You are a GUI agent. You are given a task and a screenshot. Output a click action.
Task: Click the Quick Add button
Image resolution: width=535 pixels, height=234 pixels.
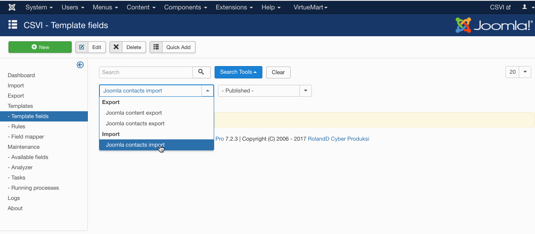click(172, 47)
